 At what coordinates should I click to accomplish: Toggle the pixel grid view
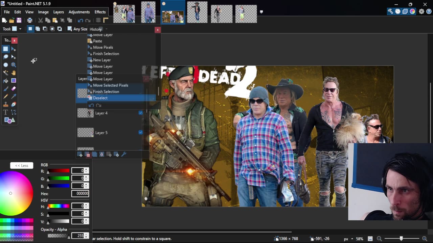[98, 21]
